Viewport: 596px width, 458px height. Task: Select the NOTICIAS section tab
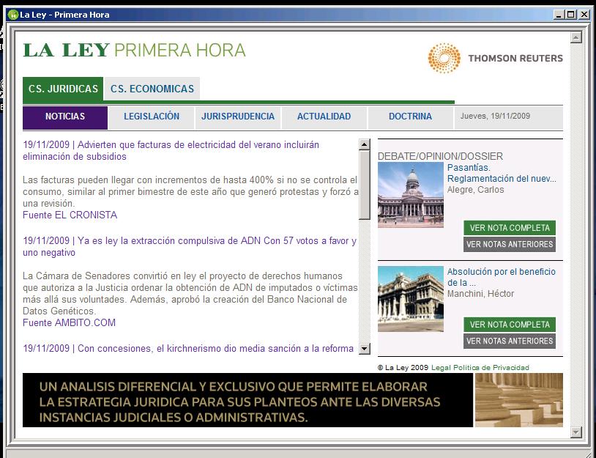pos(65,117)
